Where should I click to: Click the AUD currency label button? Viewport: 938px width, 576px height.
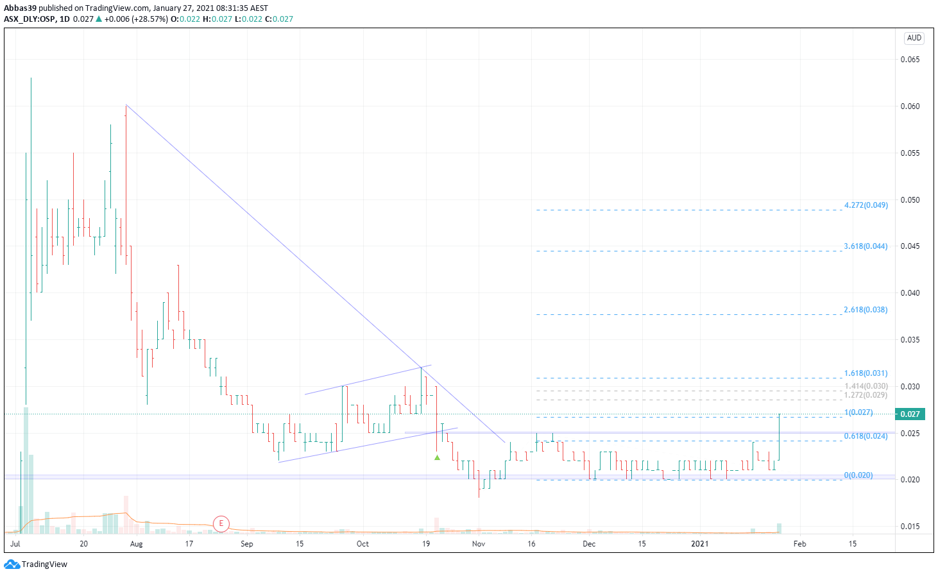[x=914, y=38]
